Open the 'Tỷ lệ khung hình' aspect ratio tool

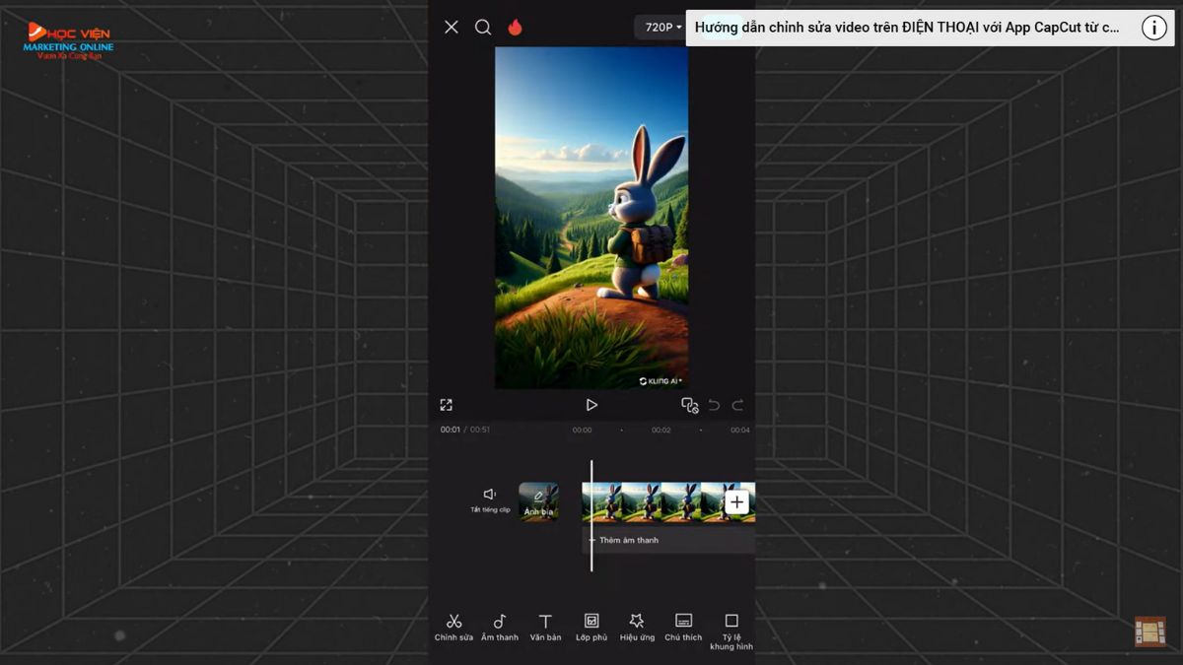tap(731, 632)
